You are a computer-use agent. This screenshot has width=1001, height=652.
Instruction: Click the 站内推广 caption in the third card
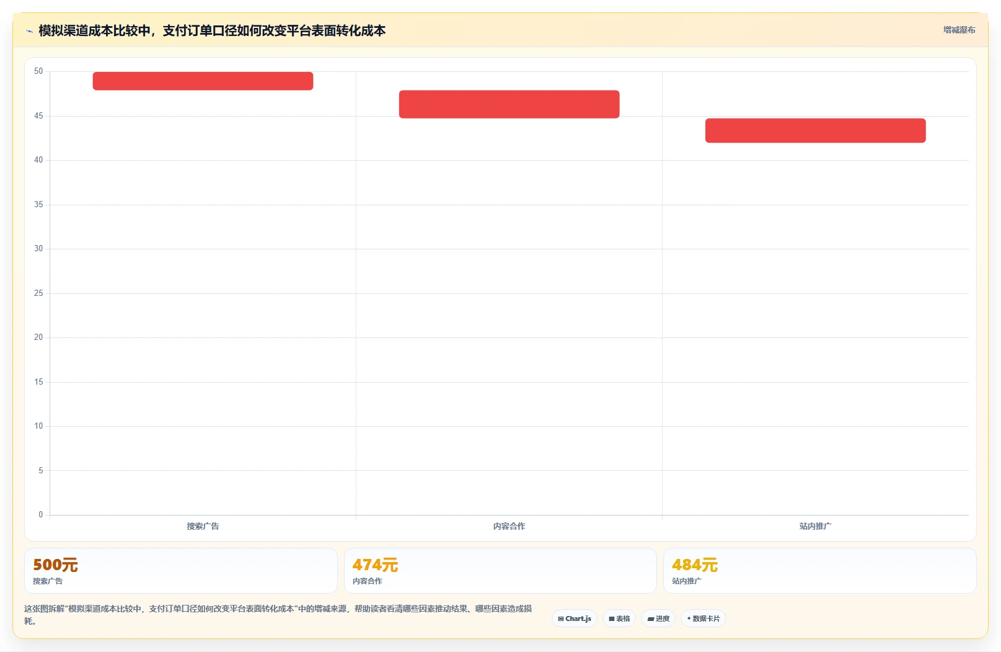(687, 581)
